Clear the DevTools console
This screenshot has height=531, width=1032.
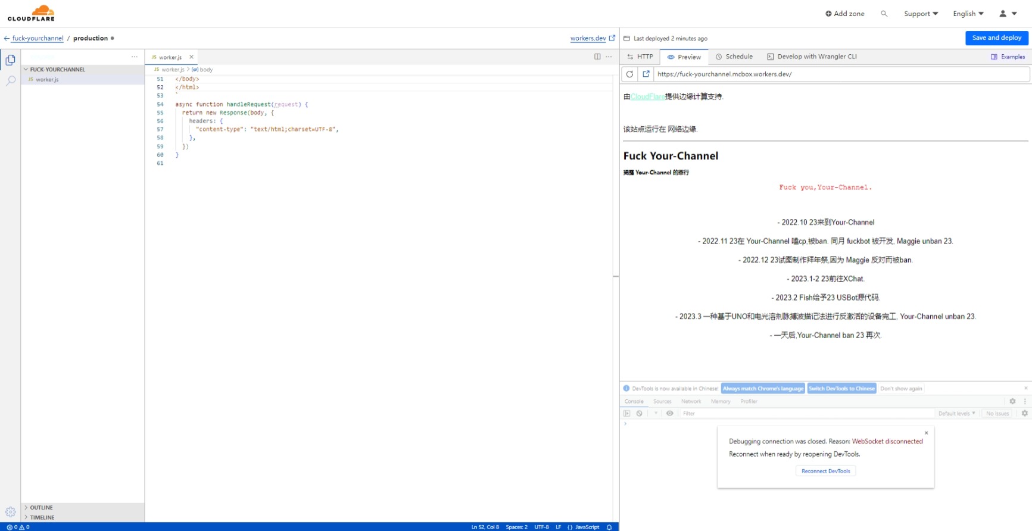[x=639, y=413]
